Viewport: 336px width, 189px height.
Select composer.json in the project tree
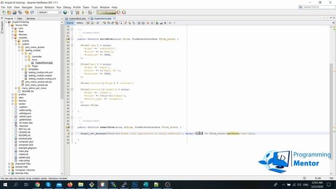26,142
